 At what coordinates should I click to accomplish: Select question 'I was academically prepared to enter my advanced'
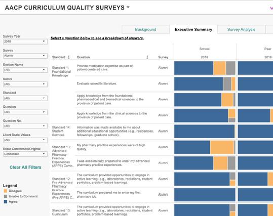113,163
